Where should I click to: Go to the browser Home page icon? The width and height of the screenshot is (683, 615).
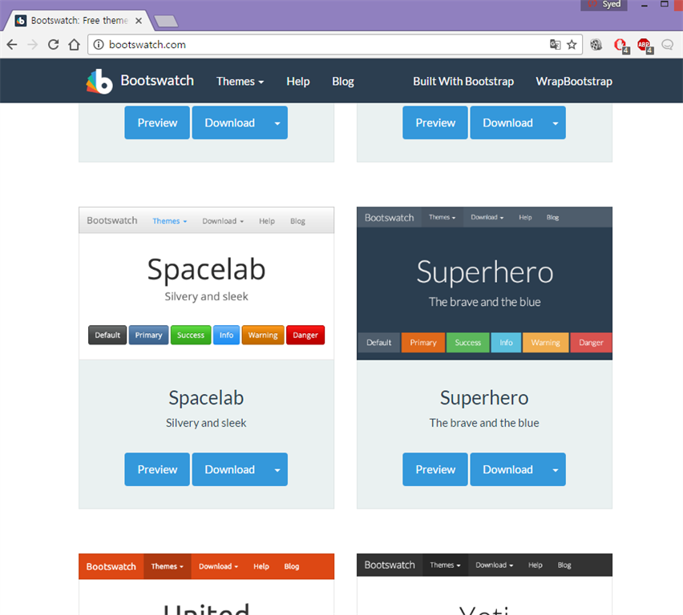pos(74,44)
